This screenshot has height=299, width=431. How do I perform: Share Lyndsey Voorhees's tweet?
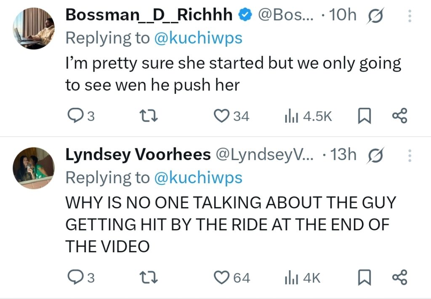[x=399, y=278]
